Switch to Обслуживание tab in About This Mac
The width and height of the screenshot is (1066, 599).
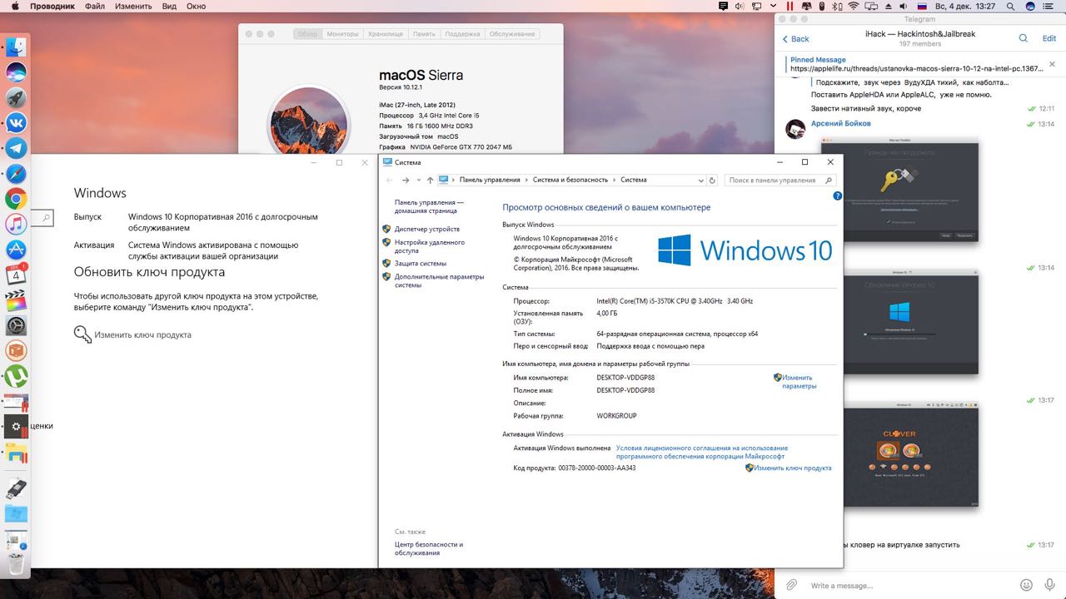512,34
